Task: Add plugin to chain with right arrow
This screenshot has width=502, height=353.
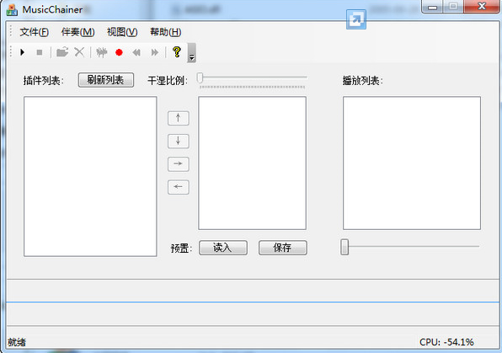Action: [x=179, y=164]
